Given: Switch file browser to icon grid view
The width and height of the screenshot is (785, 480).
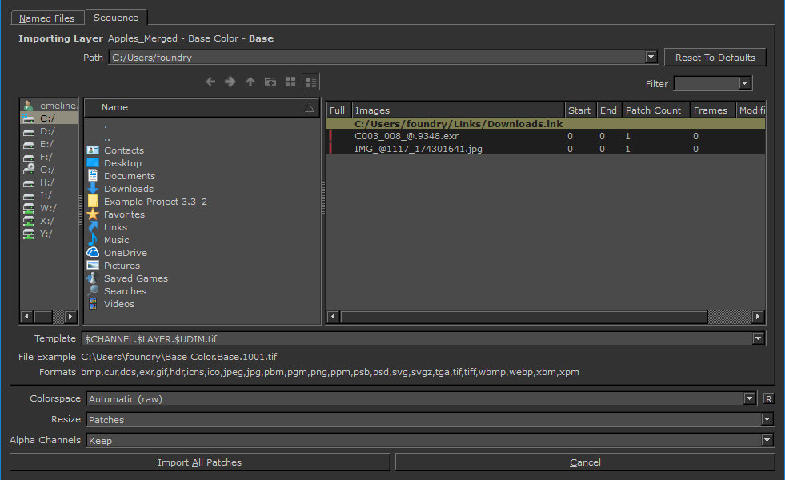Looking at the screenshot, I should click(x=290, y=82).
